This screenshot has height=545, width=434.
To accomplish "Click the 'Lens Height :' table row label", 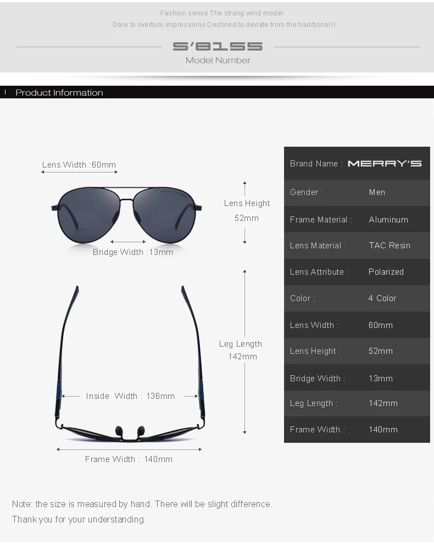I will [315, 352].
